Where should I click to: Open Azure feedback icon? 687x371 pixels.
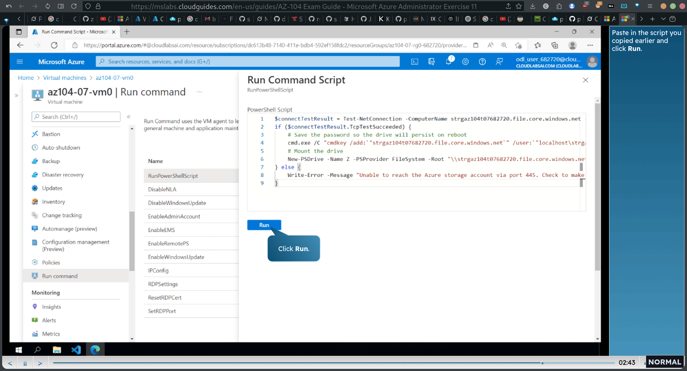click(x=499, y=62)
